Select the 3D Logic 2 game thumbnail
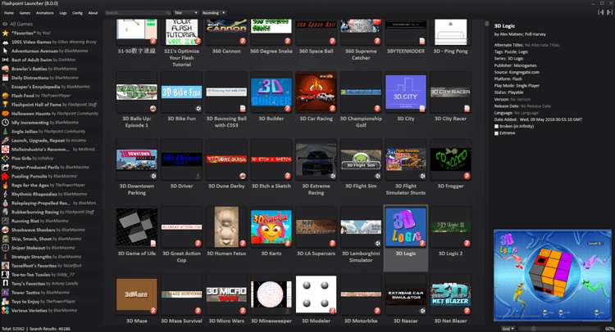This screenshot has width=615, height=332. (450, 227)
